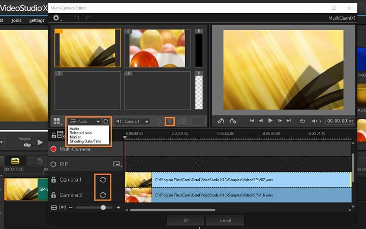Choose Selected area in sync source list

click(x=80, y=133)
